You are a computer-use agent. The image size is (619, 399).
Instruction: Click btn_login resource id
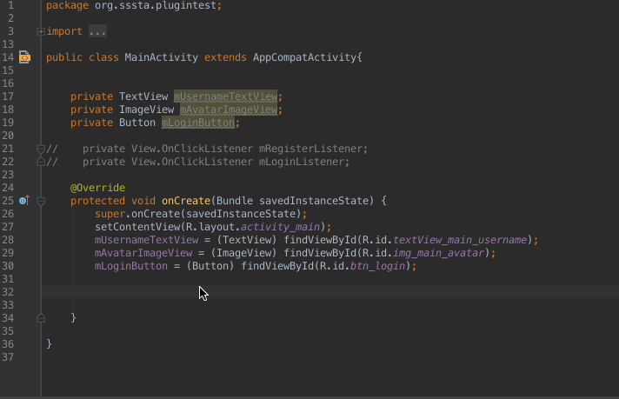[378, 266]
